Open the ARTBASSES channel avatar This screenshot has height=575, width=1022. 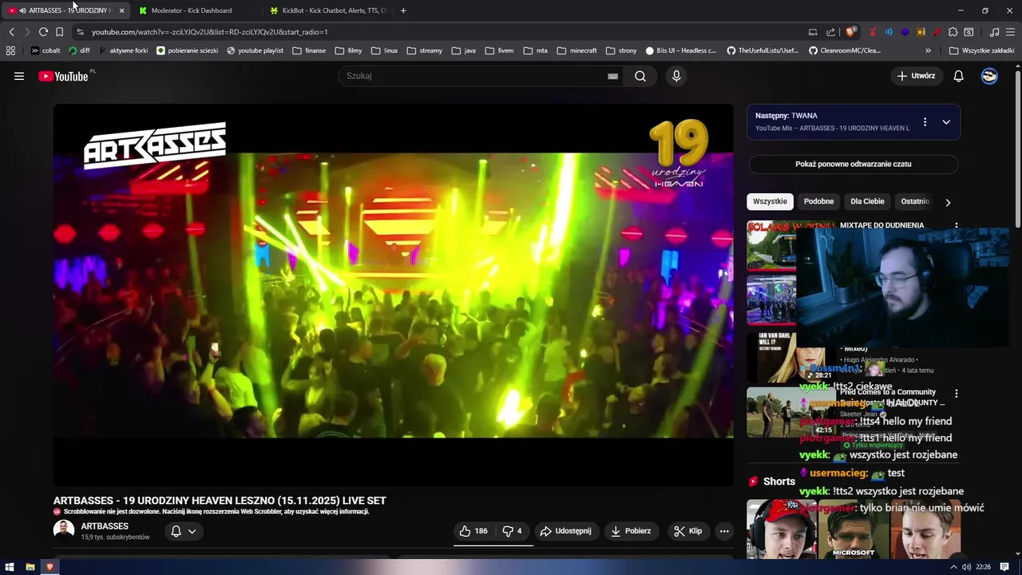click(x=64, y=530)
